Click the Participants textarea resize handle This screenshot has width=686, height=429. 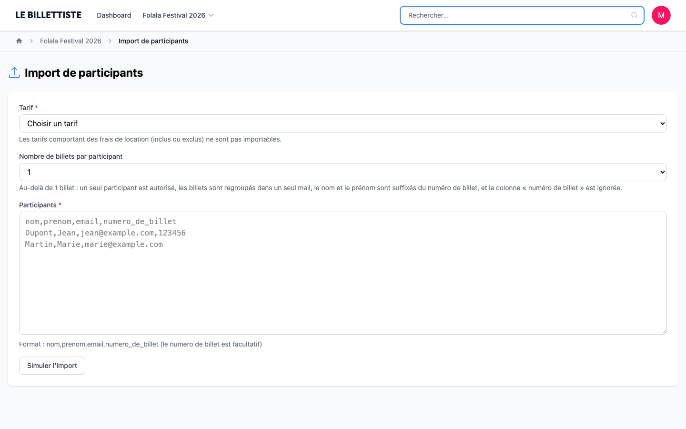pos(663,331)
